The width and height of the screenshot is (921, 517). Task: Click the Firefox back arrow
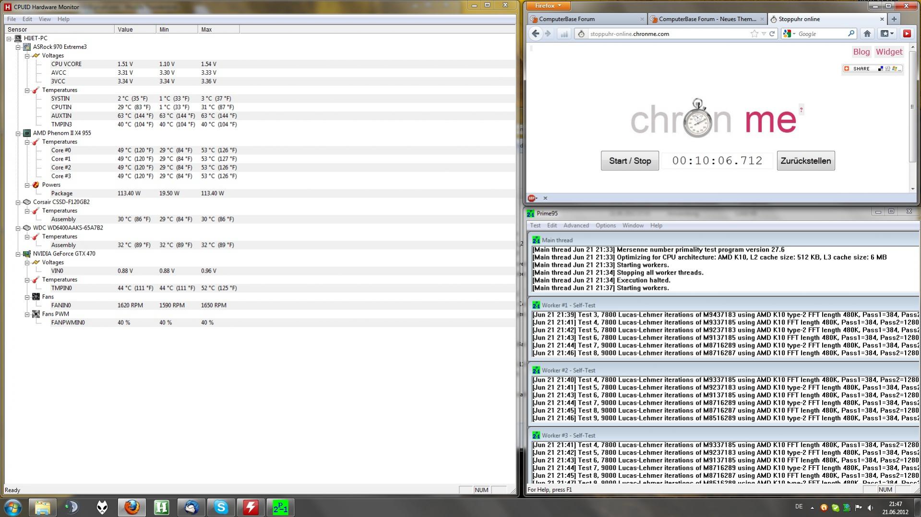click(x=536, y=34)
